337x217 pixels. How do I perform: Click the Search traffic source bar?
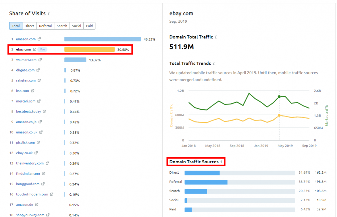click(x=240, y=191)
